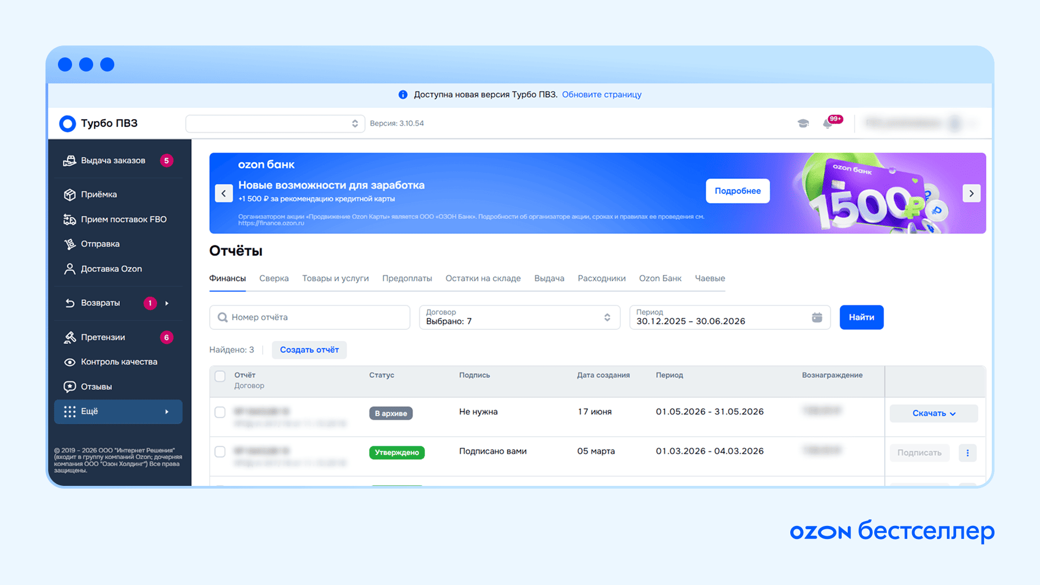Click the Претензии gavel icon
Image resolution: width=1040 pixels, height=585 pixels.
(69, 337)
